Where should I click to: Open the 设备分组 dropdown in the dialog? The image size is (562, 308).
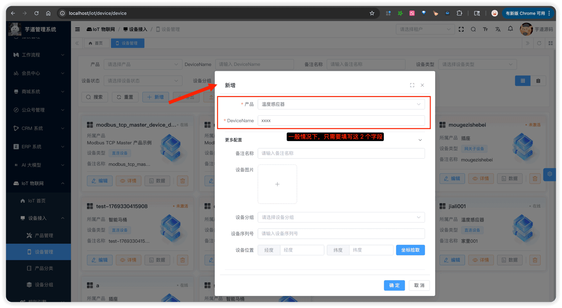click(341, 217)
